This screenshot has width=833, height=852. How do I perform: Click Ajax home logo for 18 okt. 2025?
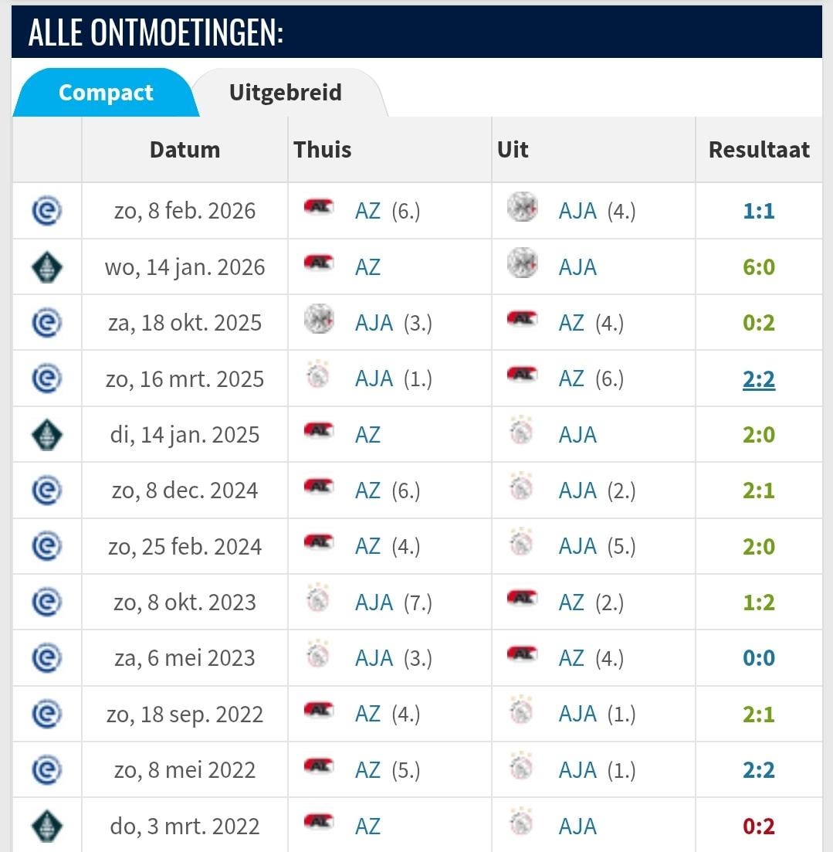point(318,319)
